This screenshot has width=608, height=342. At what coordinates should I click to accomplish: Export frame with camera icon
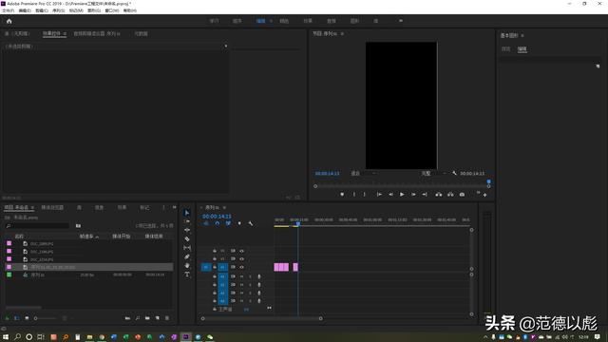pos(462,194)
